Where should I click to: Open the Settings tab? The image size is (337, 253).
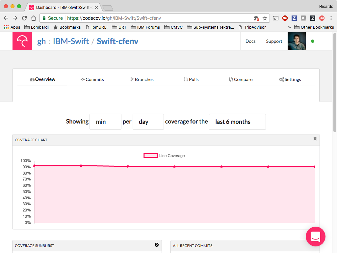(x=290, y=80)
